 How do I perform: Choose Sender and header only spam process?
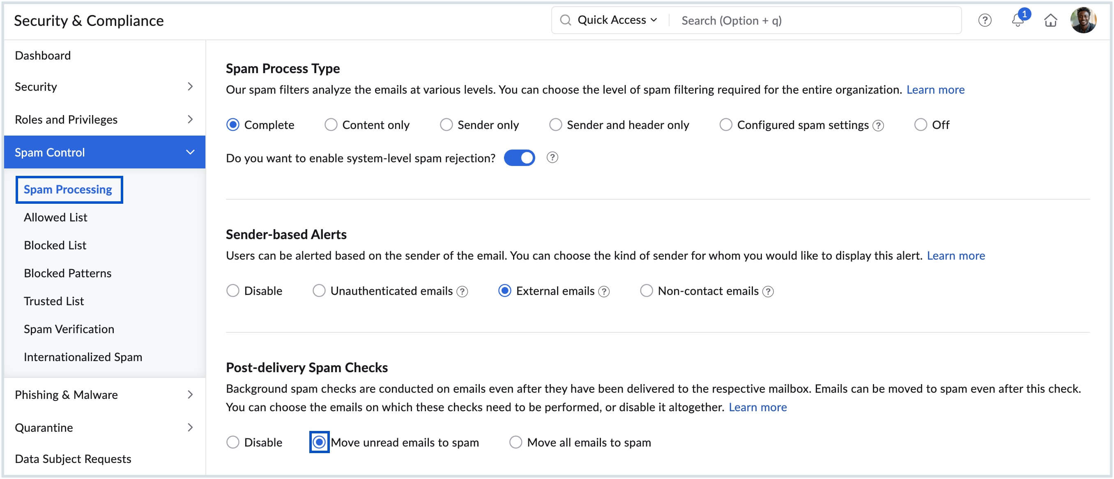555,125
